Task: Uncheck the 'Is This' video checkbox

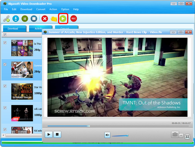Action: pos(5,43)
